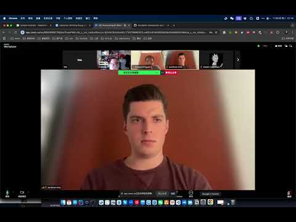Close the active Zoom browser tab

pyautogui.click(x=129, y=25)
